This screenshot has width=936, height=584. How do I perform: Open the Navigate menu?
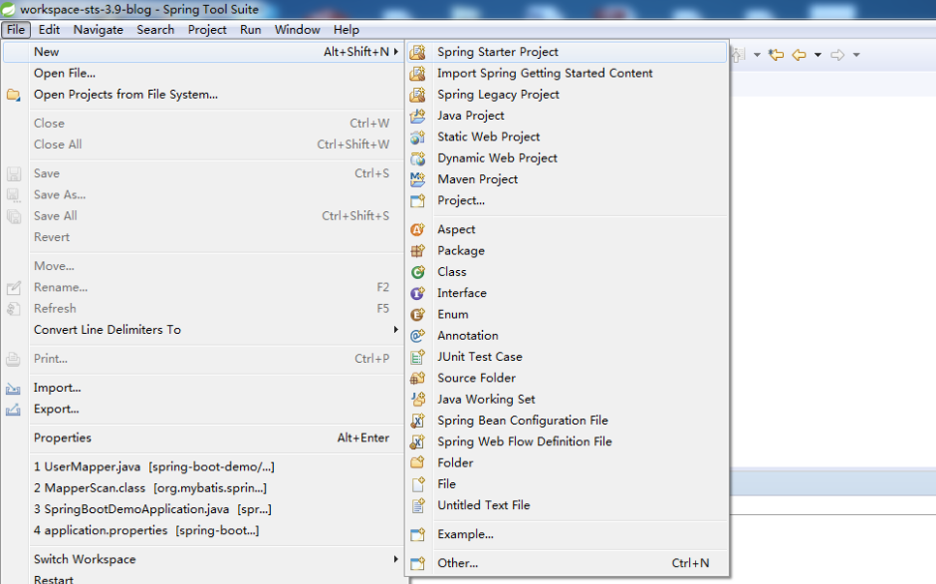(x=98, y=30)
